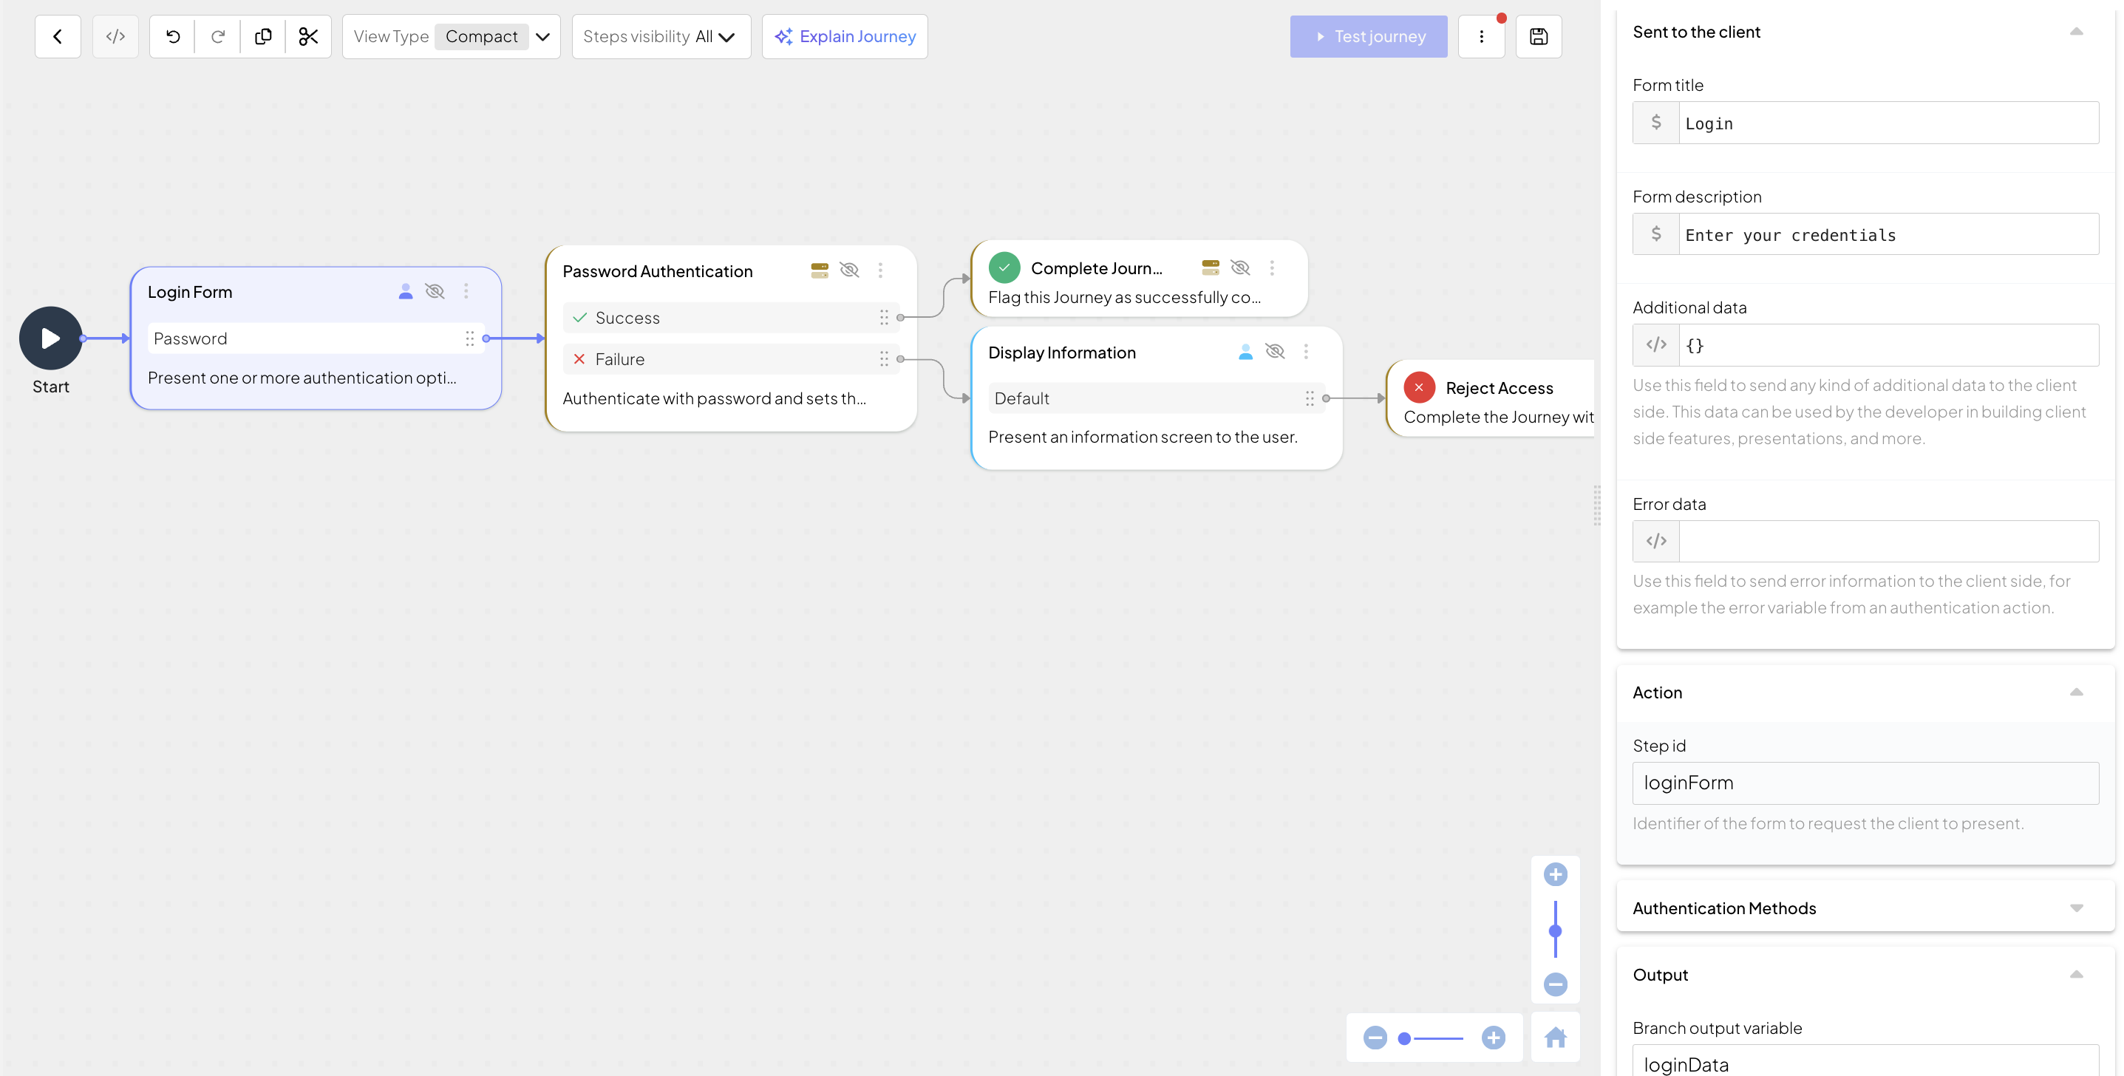Image resolution: width=2124 pixels, height=1076 pixels.
Task: Click the copy icon in toolbar
Action: pos(263,36)
